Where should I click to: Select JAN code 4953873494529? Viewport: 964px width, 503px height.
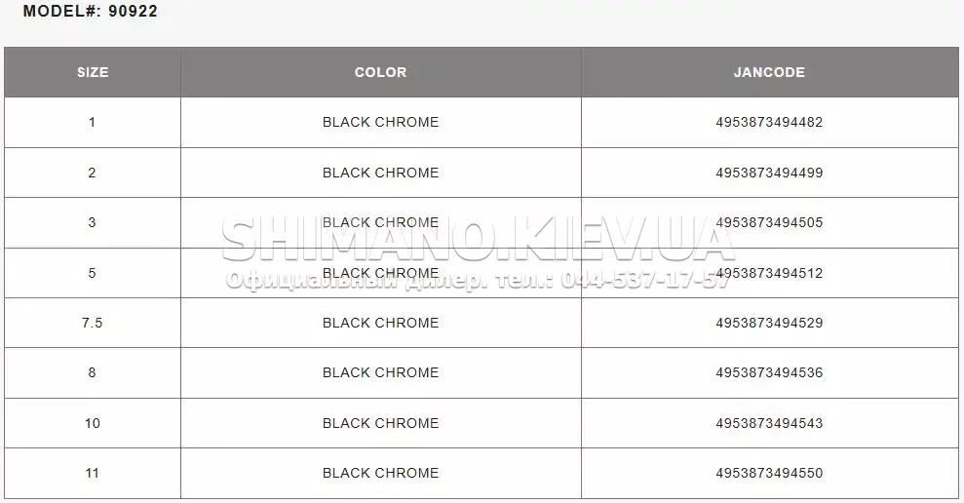coord(769,323)
